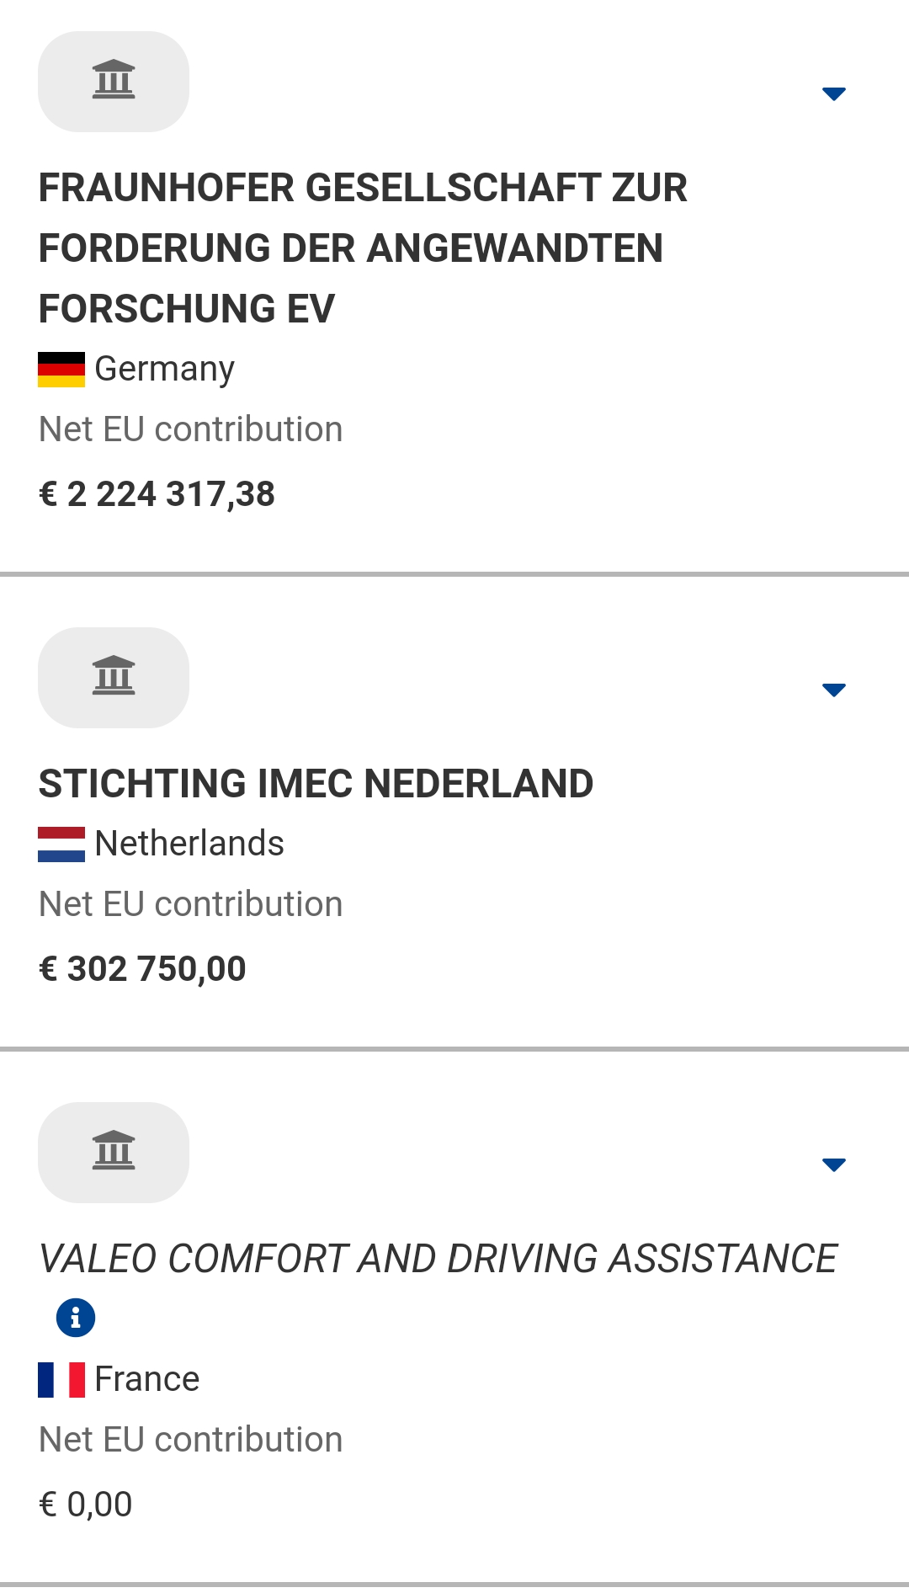Open STICHTING IMEC NEDERLAND title
The image size is (909, 1593).
316,784
